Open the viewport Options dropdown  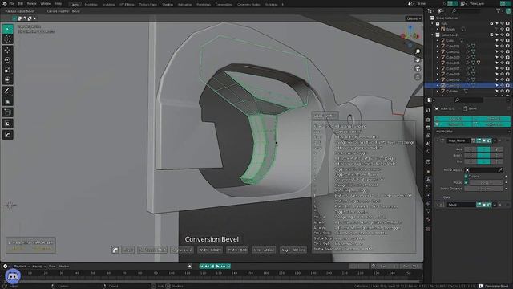[x=414, y=18]
